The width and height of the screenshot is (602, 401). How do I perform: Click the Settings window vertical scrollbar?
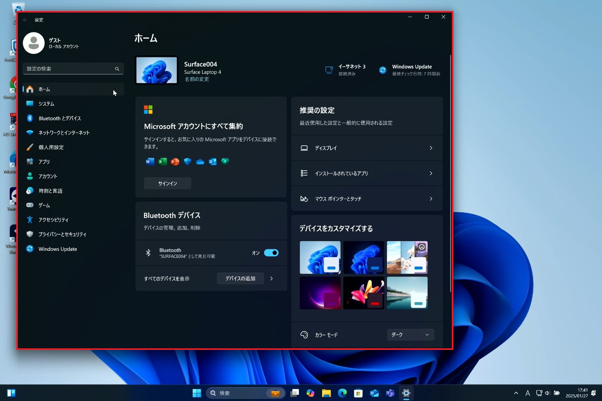450,173
